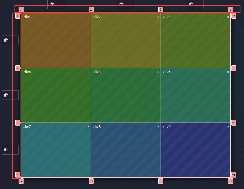
Task: Focus the middle column's 1fr size field
Action: (125, 4)
